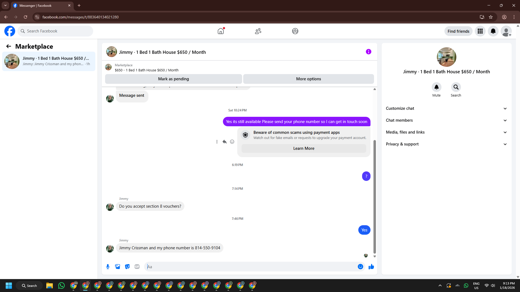React to message with smiley icon
Screen dimensions: 520x292
click(x=232, y=142)
